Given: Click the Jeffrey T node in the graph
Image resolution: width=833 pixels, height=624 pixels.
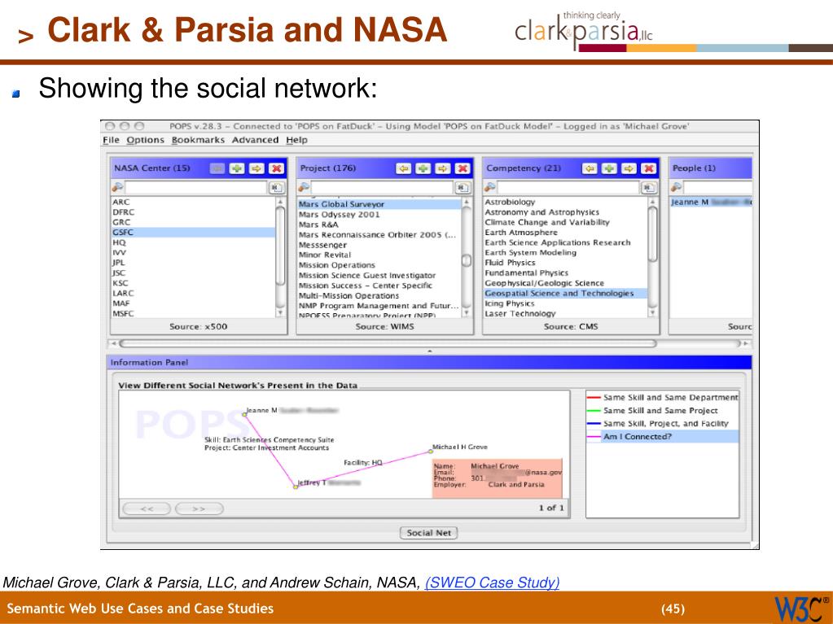Looking at the screenshot, I should pyautogui.click(x=296, y=487).
